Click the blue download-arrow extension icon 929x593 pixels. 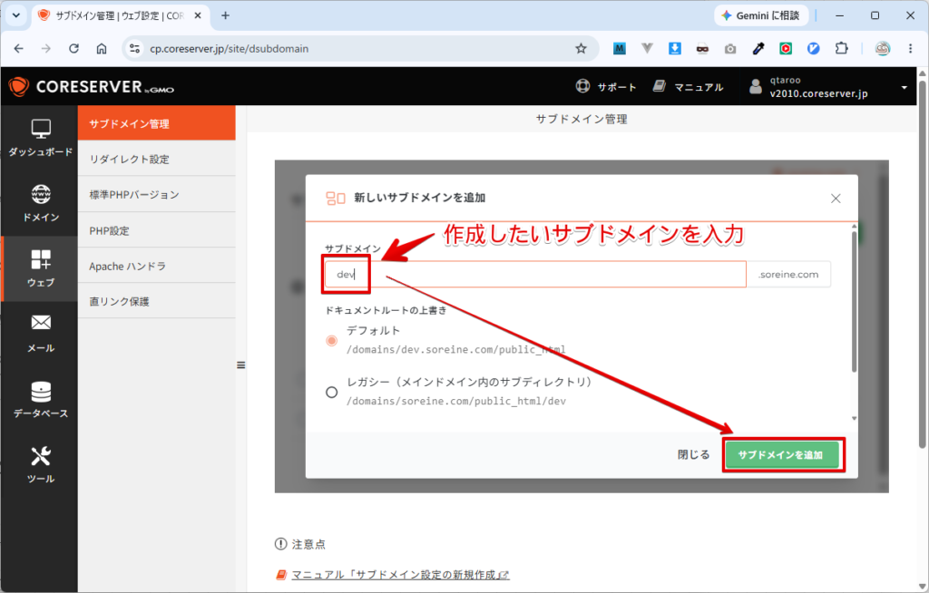pos(675,49)
